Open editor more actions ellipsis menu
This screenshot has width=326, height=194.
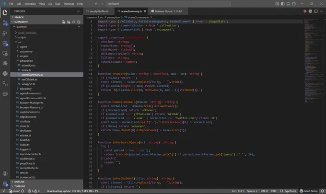321,11
